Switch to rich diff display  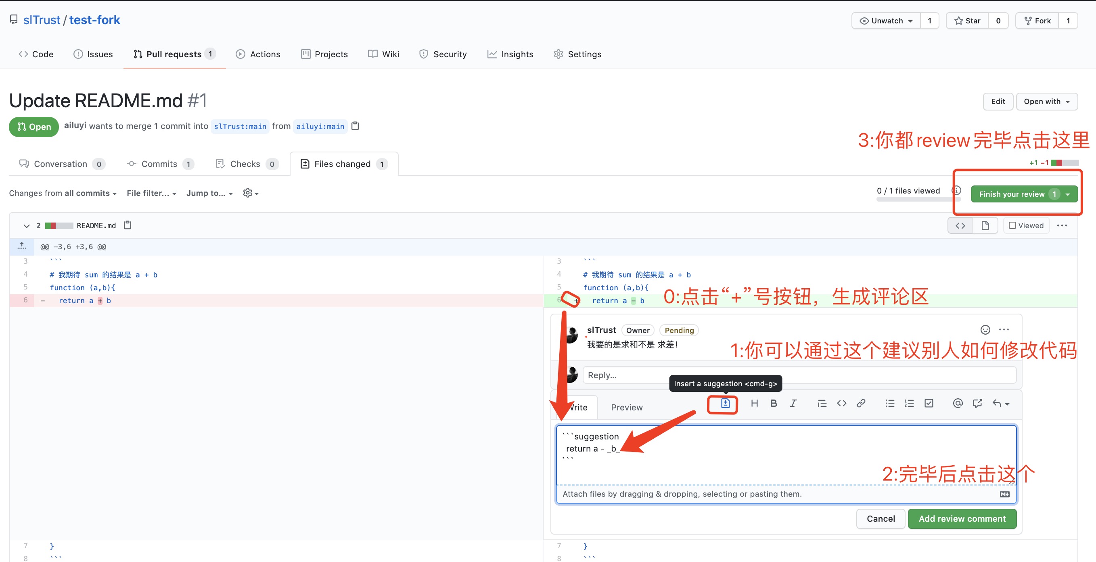[985, 226]
